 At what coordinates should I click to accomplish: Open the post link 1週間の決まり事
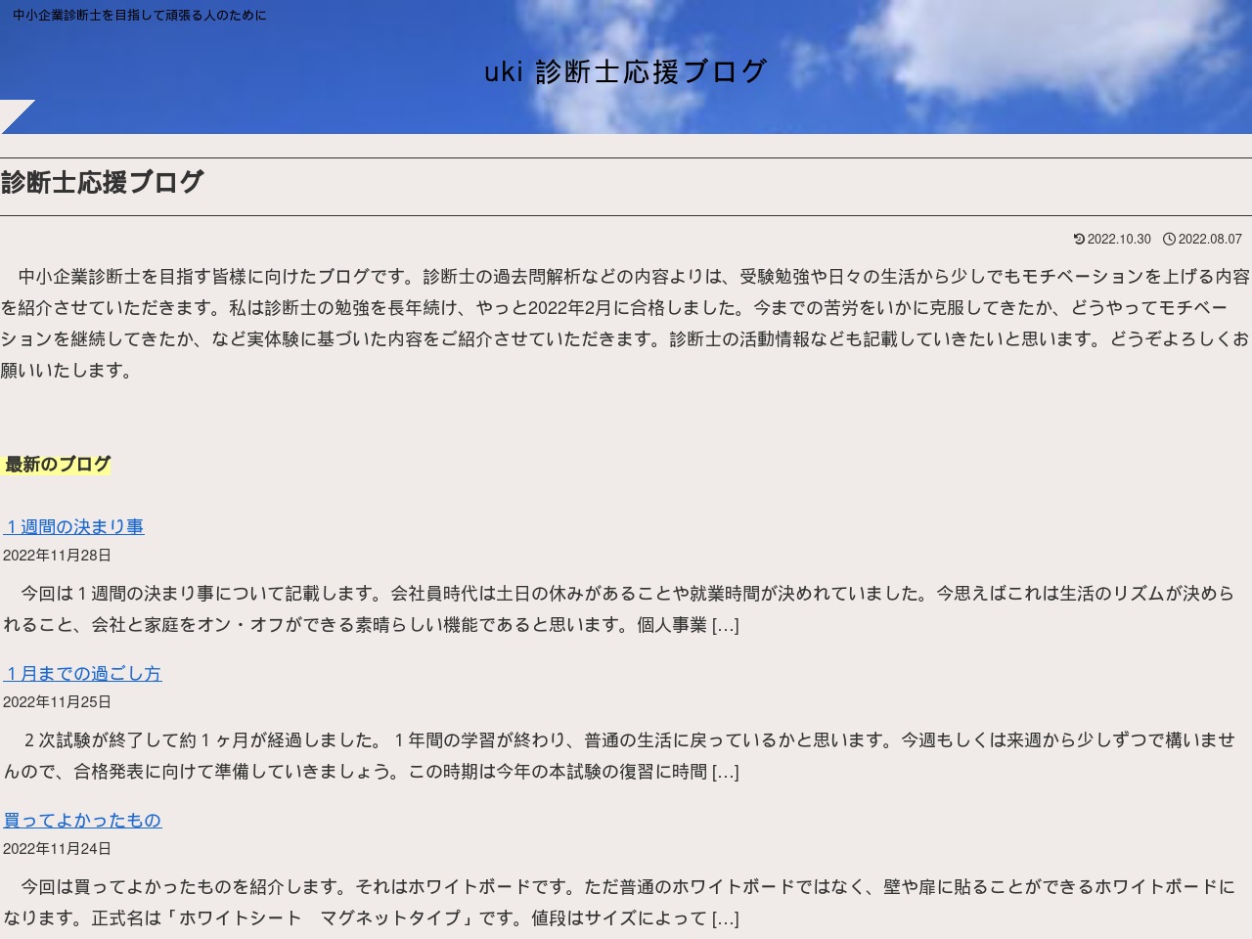click(x=73, y=527)
